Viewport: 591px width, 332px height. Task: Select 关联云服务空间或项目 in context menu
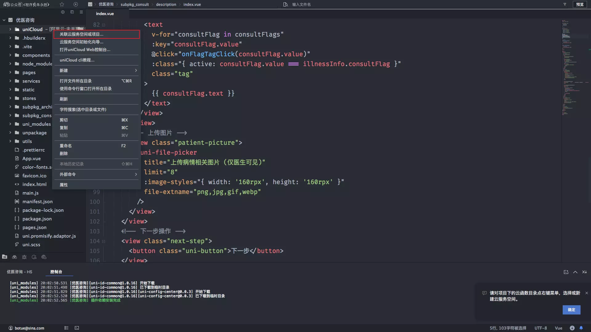click(x=97, y=34)
